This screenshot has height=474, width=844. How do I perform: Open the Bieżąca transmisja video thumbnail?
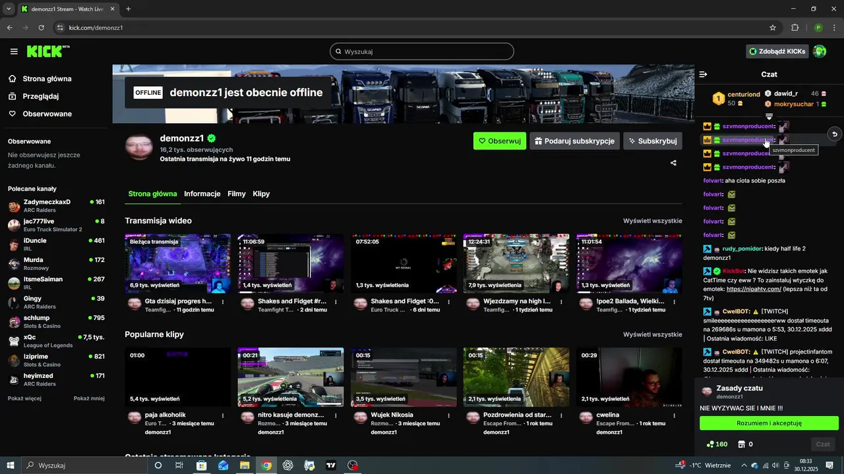point(178,263)
